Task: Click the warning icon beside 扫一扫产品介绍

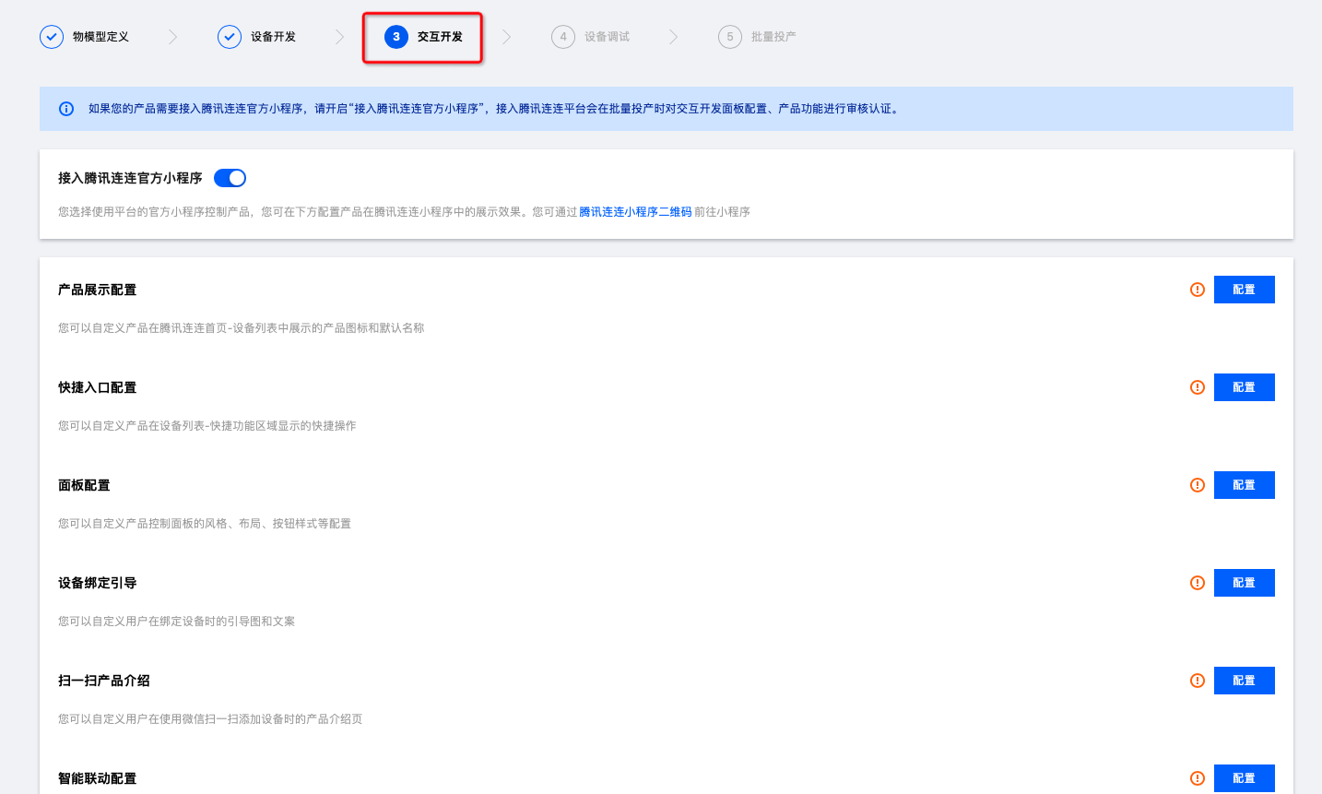Action: [1198, 681]
